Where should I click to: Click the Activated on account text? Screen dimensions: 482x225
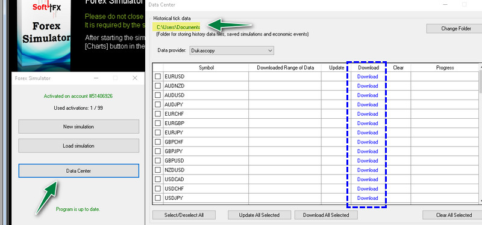(78, 96)
